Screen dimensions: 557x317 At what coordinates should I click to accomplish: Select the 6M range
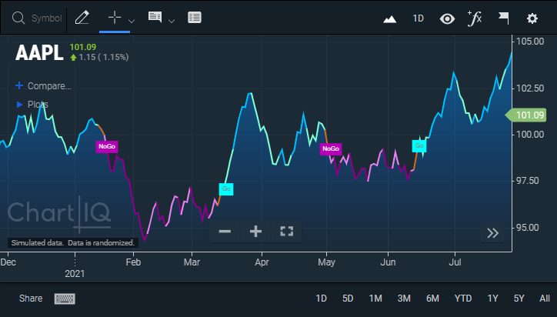click(432, 299)
